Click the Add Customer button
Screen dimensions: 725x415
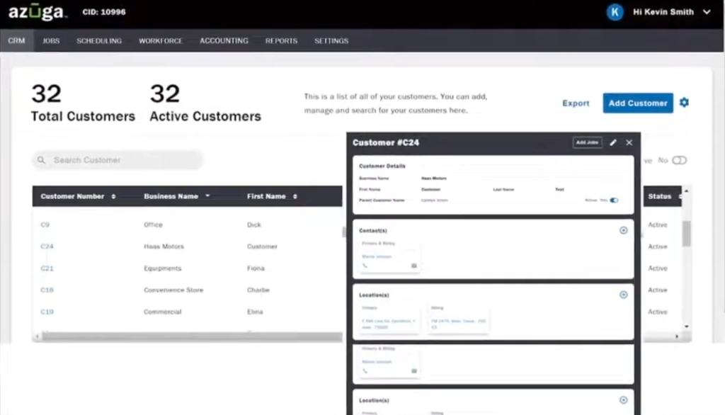click(x=636, y=103)
